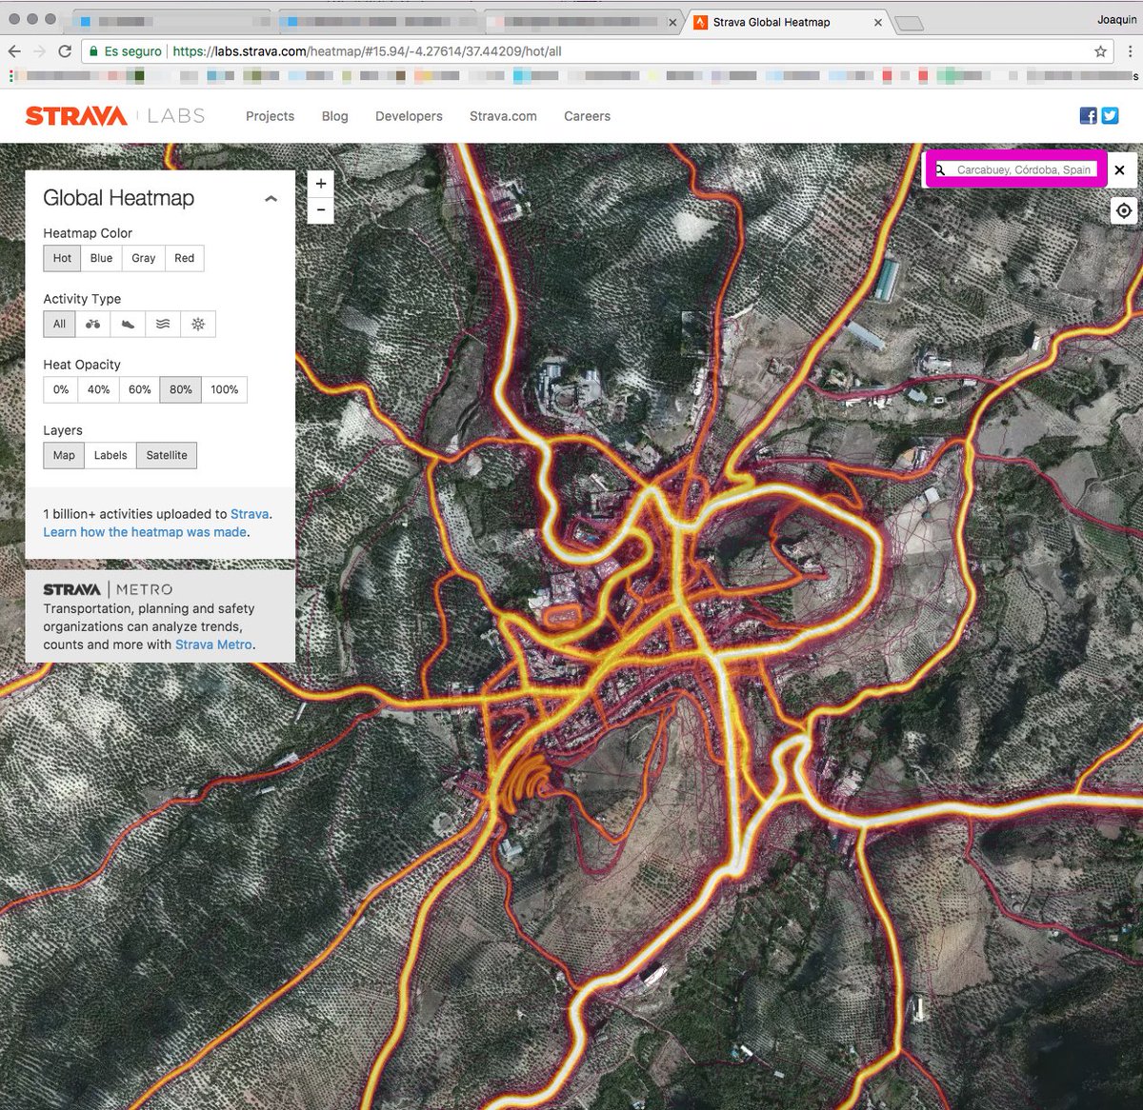Close the Strava Global Heatmap tab
Image resolution: width=1143 pixels, height=1110 pixels.
[x=878, y=22]
